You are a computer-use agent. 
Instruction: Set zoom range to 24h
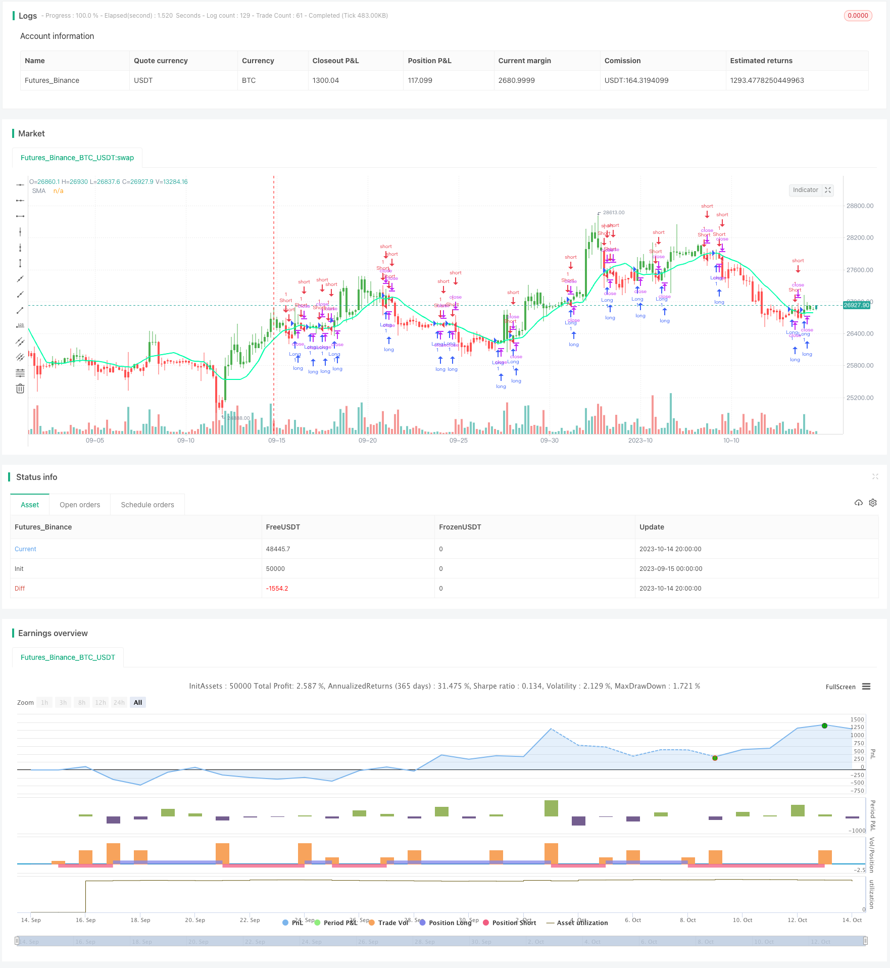click(119, 702)
